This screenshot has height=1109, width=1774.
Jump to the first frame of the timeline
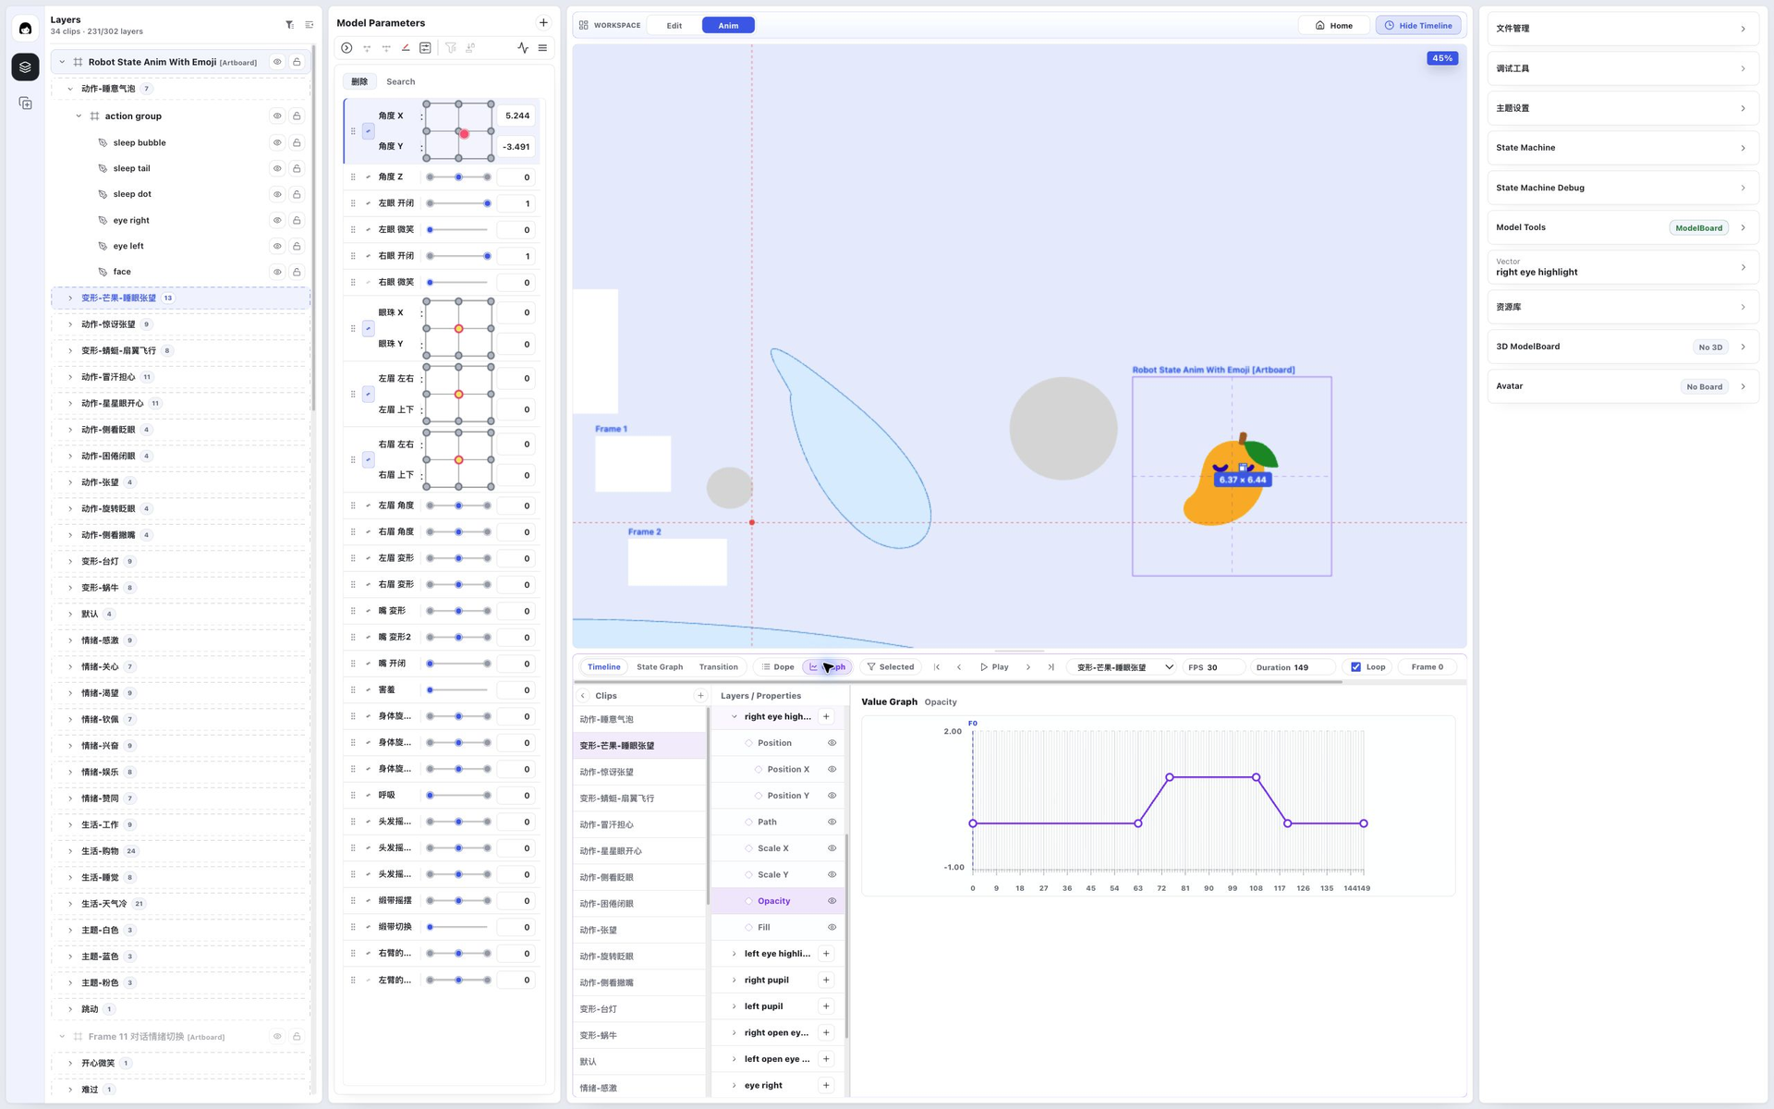(x=937, y=667)
